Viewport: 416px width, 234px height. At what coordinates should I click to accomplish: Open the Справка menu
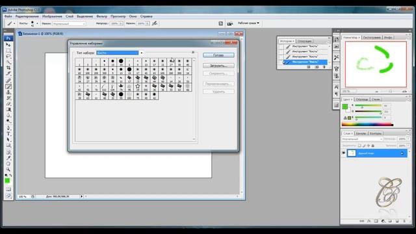pos(146,16)
